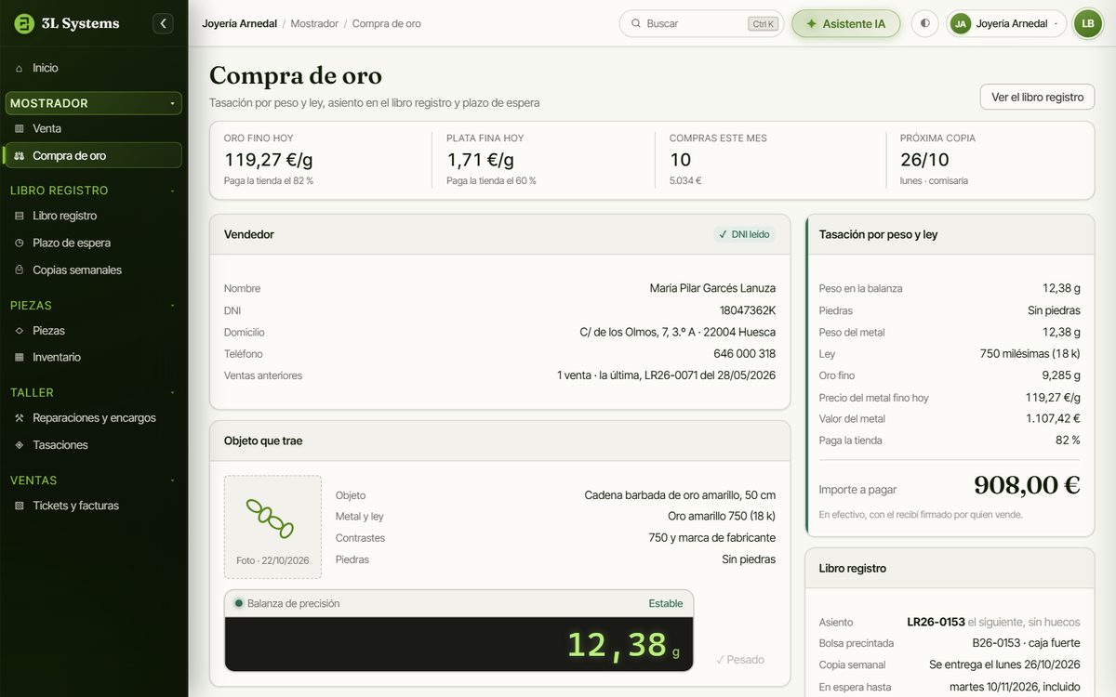1116x697 pixels.
Task: Click the Libro registro item icon
Action: 20,216
